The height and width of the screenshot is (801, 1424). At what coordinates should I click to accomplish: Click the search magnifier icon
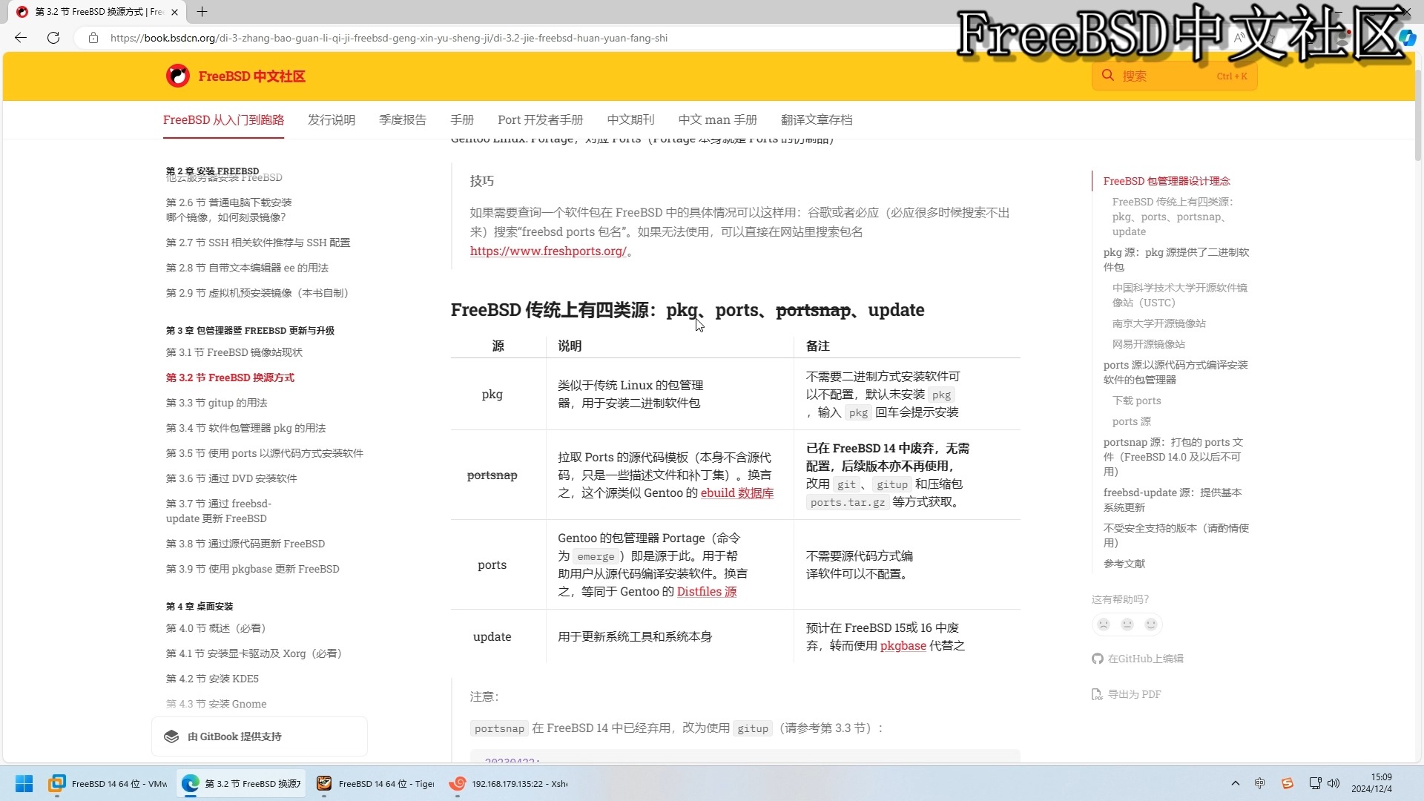pos(1108,76)
